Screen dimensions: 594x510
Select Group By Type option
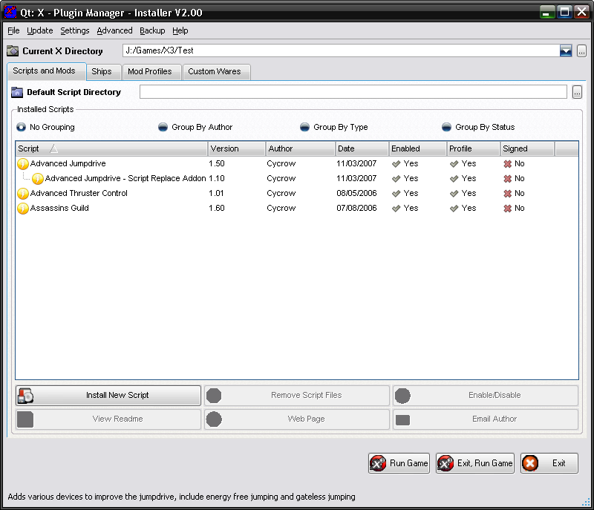[x=304, y=127]
